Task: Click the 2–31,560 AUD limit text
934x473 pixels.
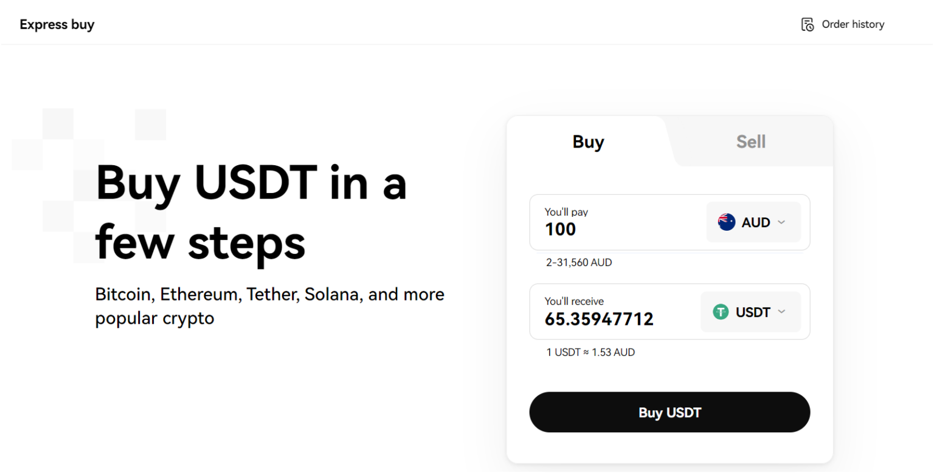Action: [x=579, y=263]
